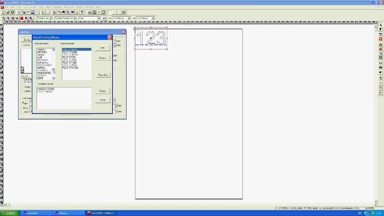Click the Save floppy disk icon

coord(13,12)
